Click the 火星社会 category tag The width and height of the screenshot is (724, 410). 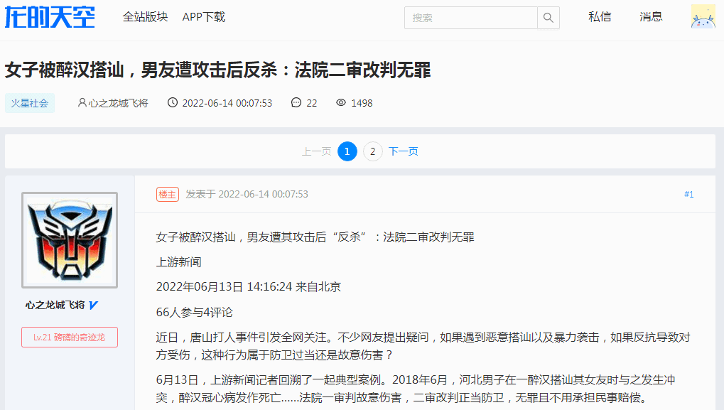(30, 103)
